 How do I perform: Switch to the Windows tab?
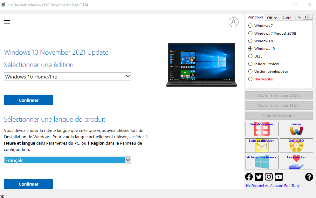pyautogui.click(x=255, y=17)
